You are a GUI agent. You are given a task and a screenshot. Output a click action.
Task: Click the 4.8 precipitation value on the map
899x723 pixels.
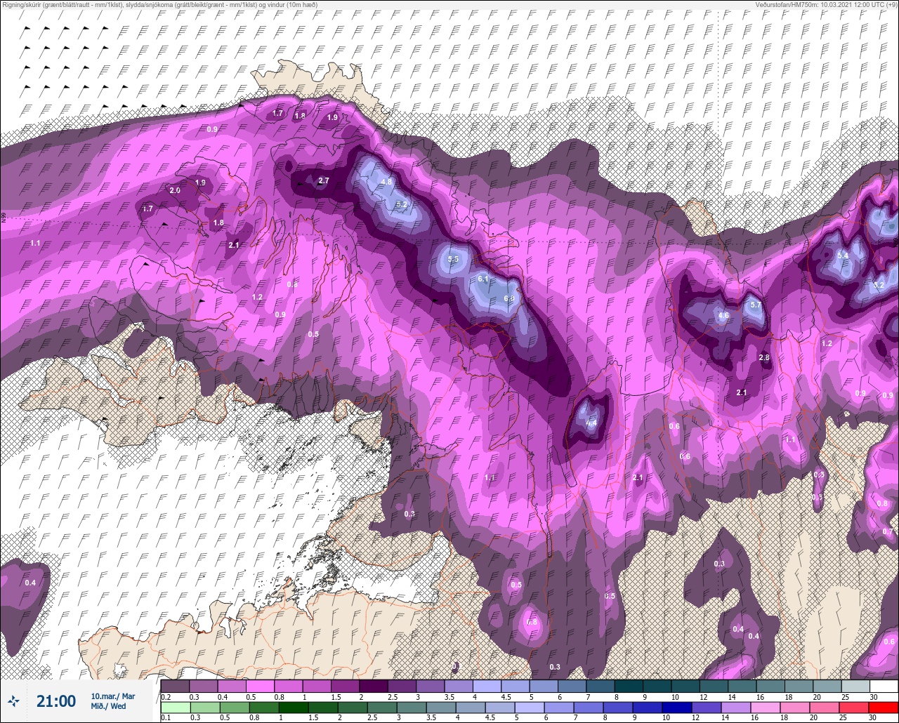(386, 182)
